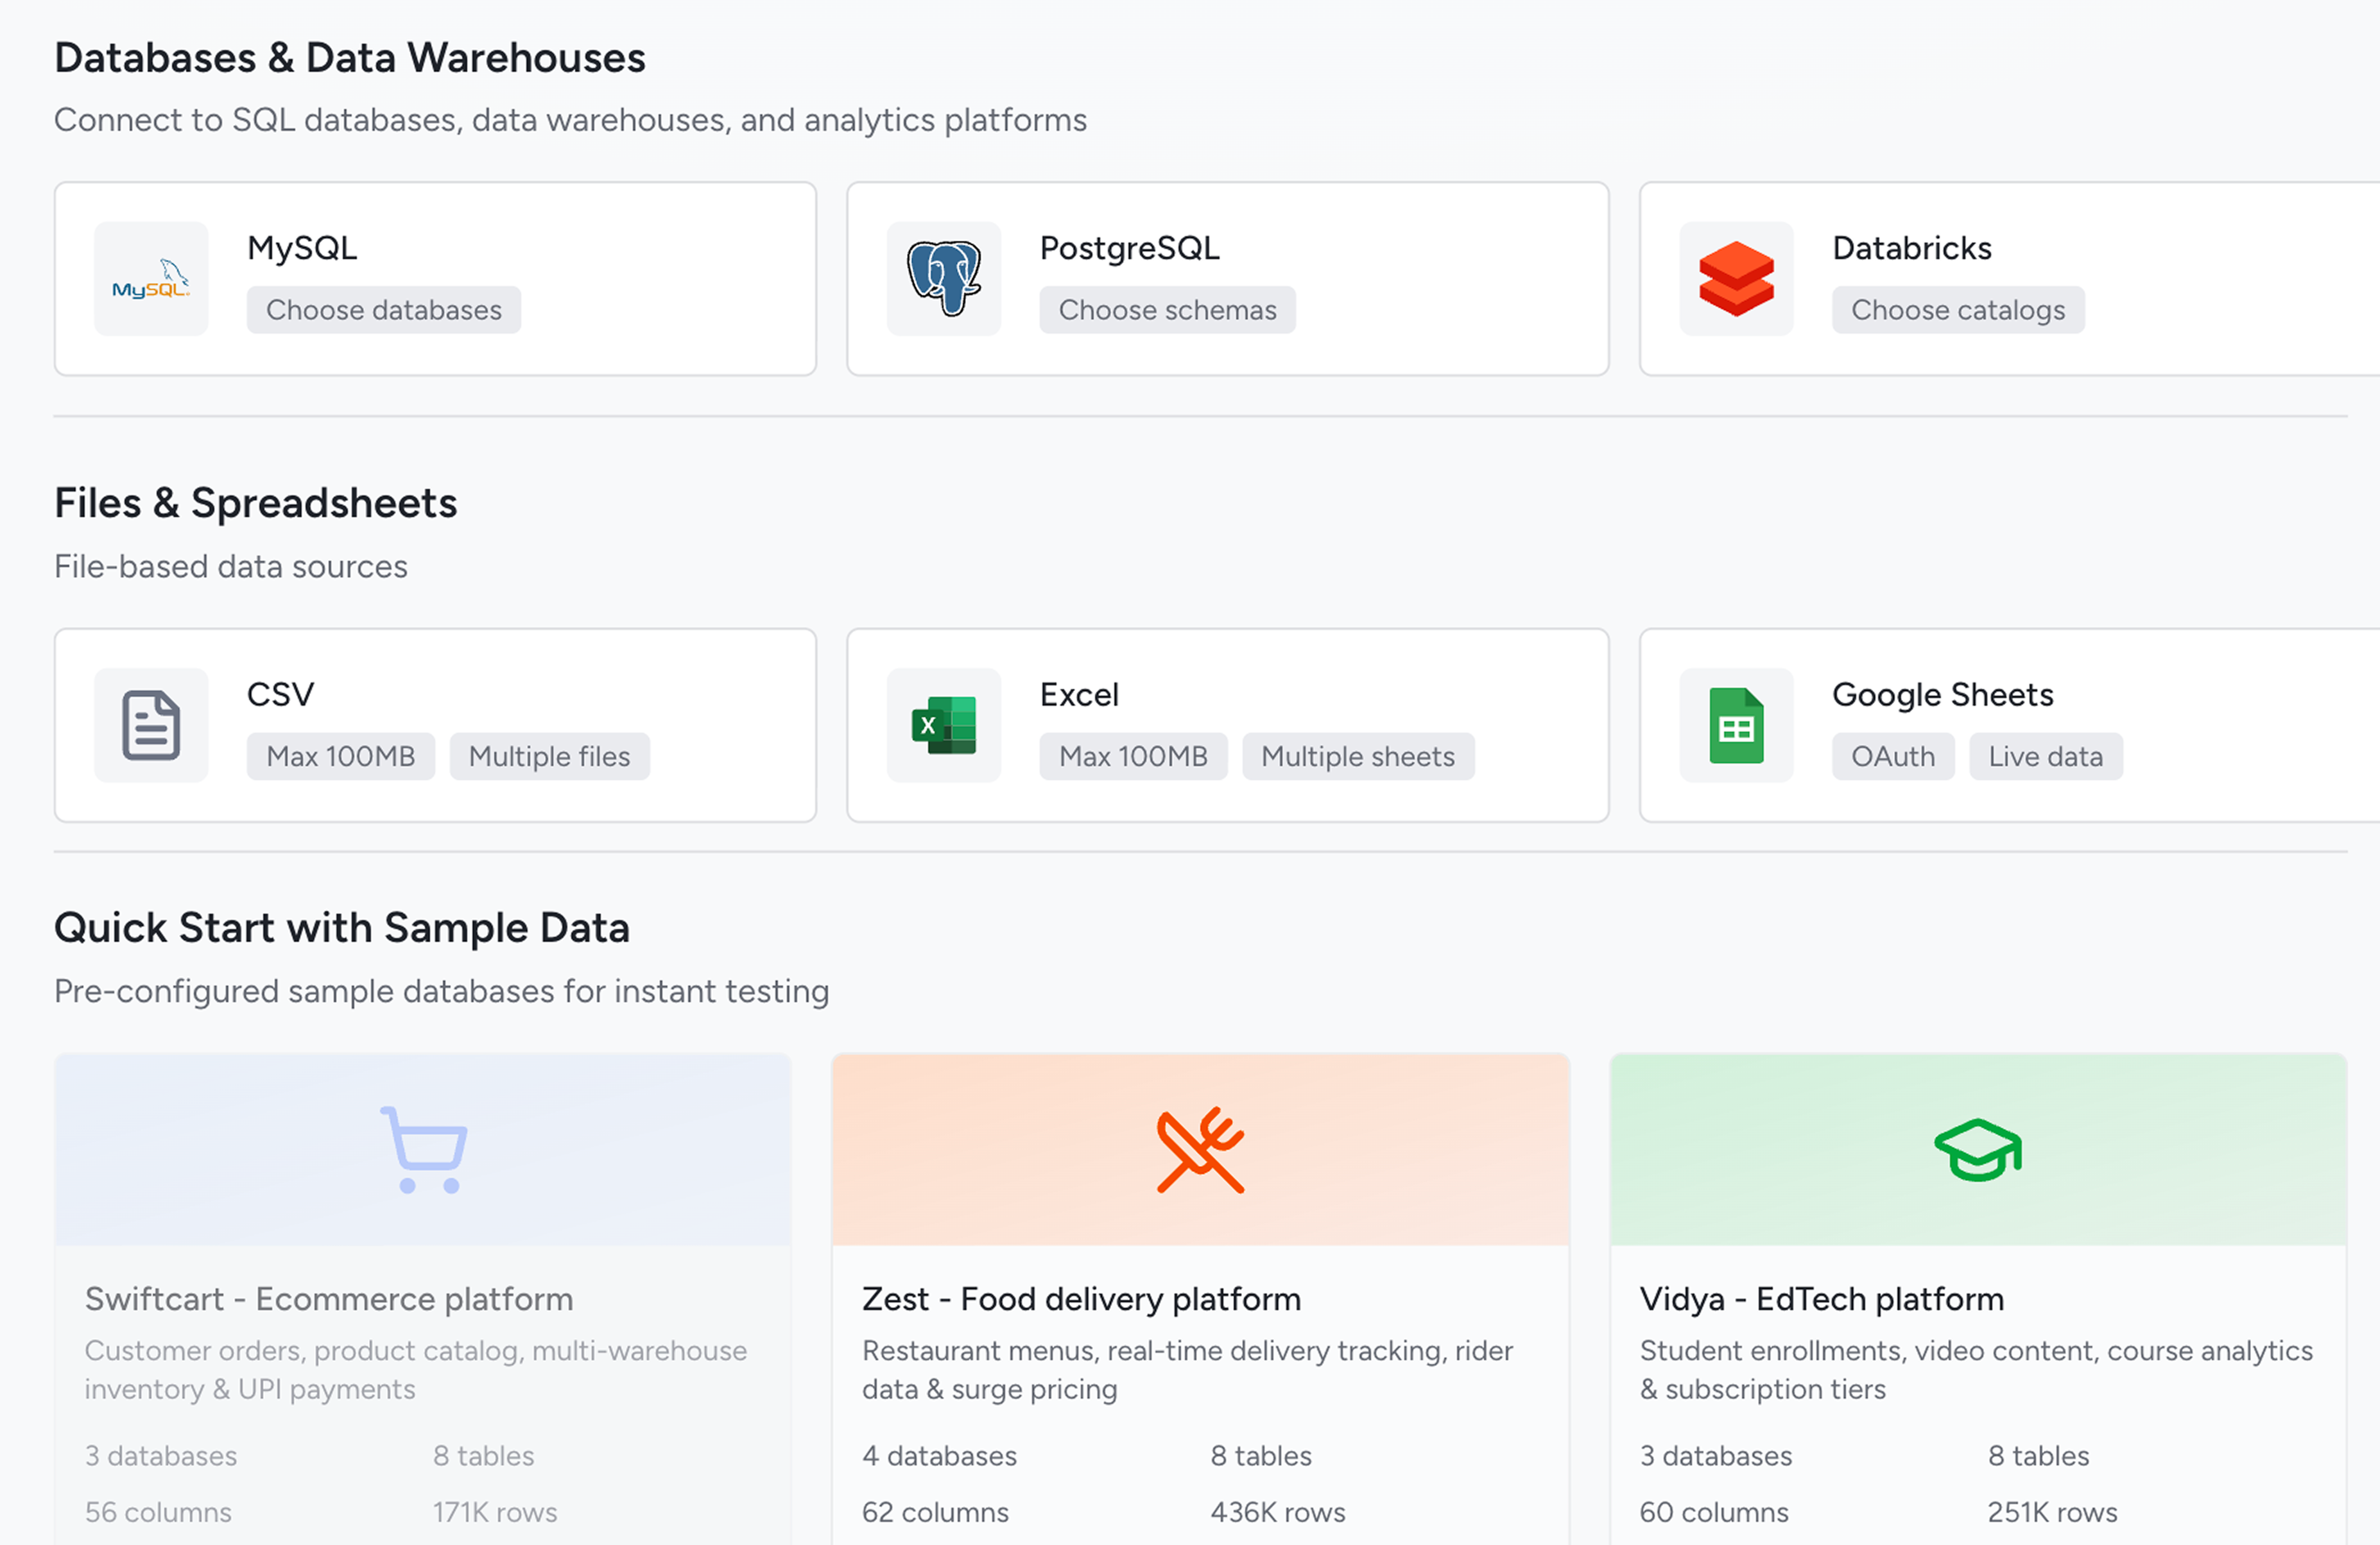Viewport: 2380px width, 1545px height.
Task: Click the Zest crossed utensils icon
Action: (1200, 1149)
